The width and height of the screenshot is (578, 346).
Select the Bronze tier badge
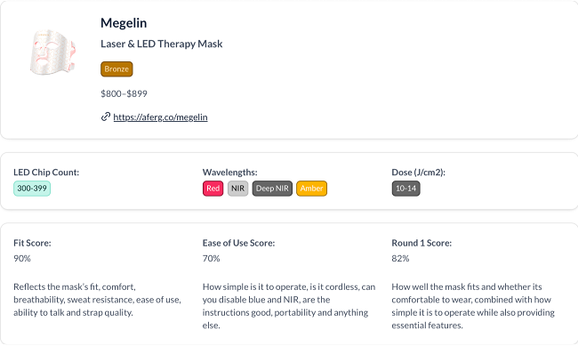[116, 69]
